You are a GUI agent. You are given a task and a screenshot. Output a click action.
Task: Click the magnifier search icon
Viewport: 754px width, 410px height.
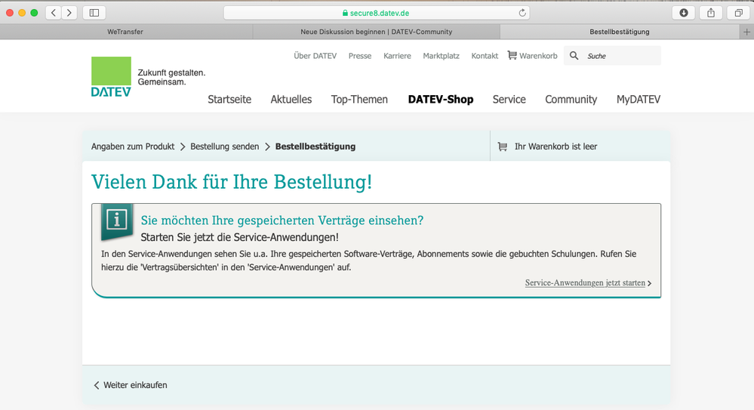[x=574, y=56]
